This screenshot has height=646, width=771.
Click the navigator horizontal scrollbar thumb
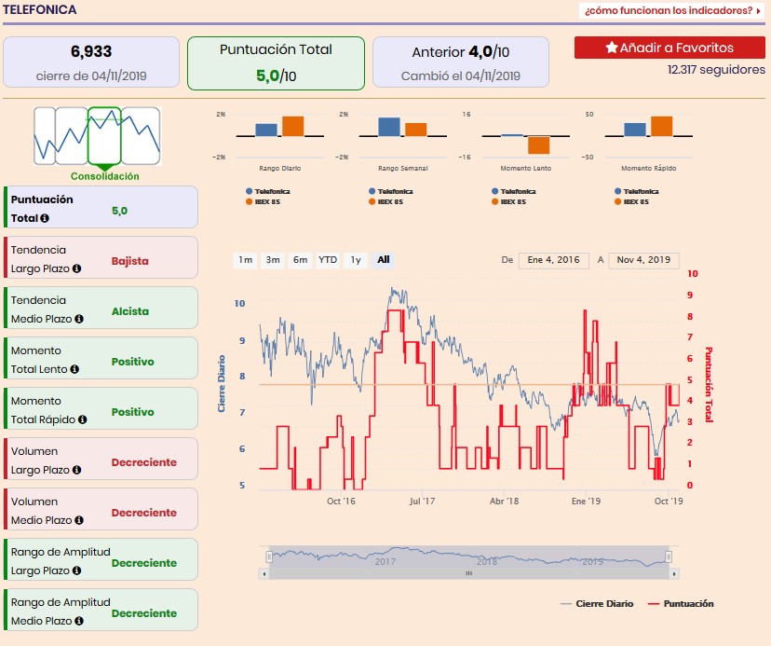469,573
